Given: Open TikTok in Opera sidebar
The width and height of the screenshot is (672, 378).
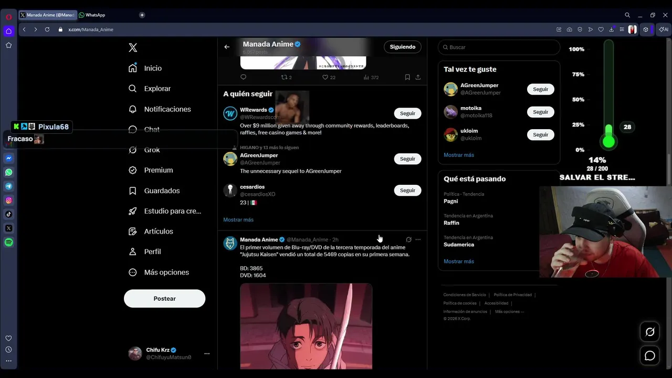Looking at the screenshot, I should point(9,214).
